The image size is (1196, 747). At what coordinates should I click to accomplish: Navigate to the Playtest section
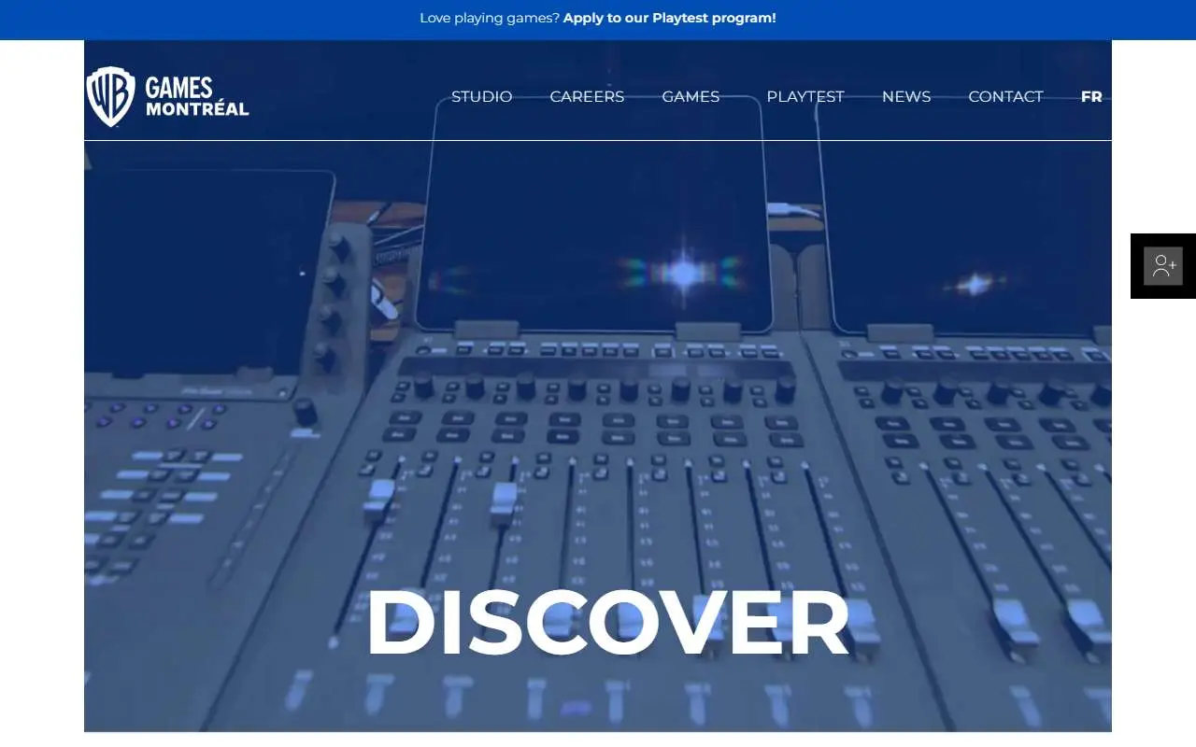[805, 96]
